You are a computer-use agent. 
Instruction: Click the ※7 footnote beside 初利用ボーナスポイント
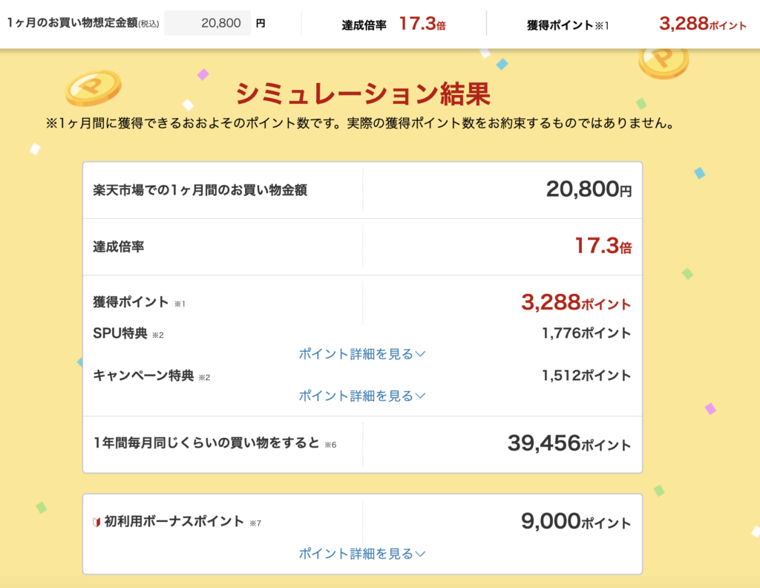click(x=255, y=523)
